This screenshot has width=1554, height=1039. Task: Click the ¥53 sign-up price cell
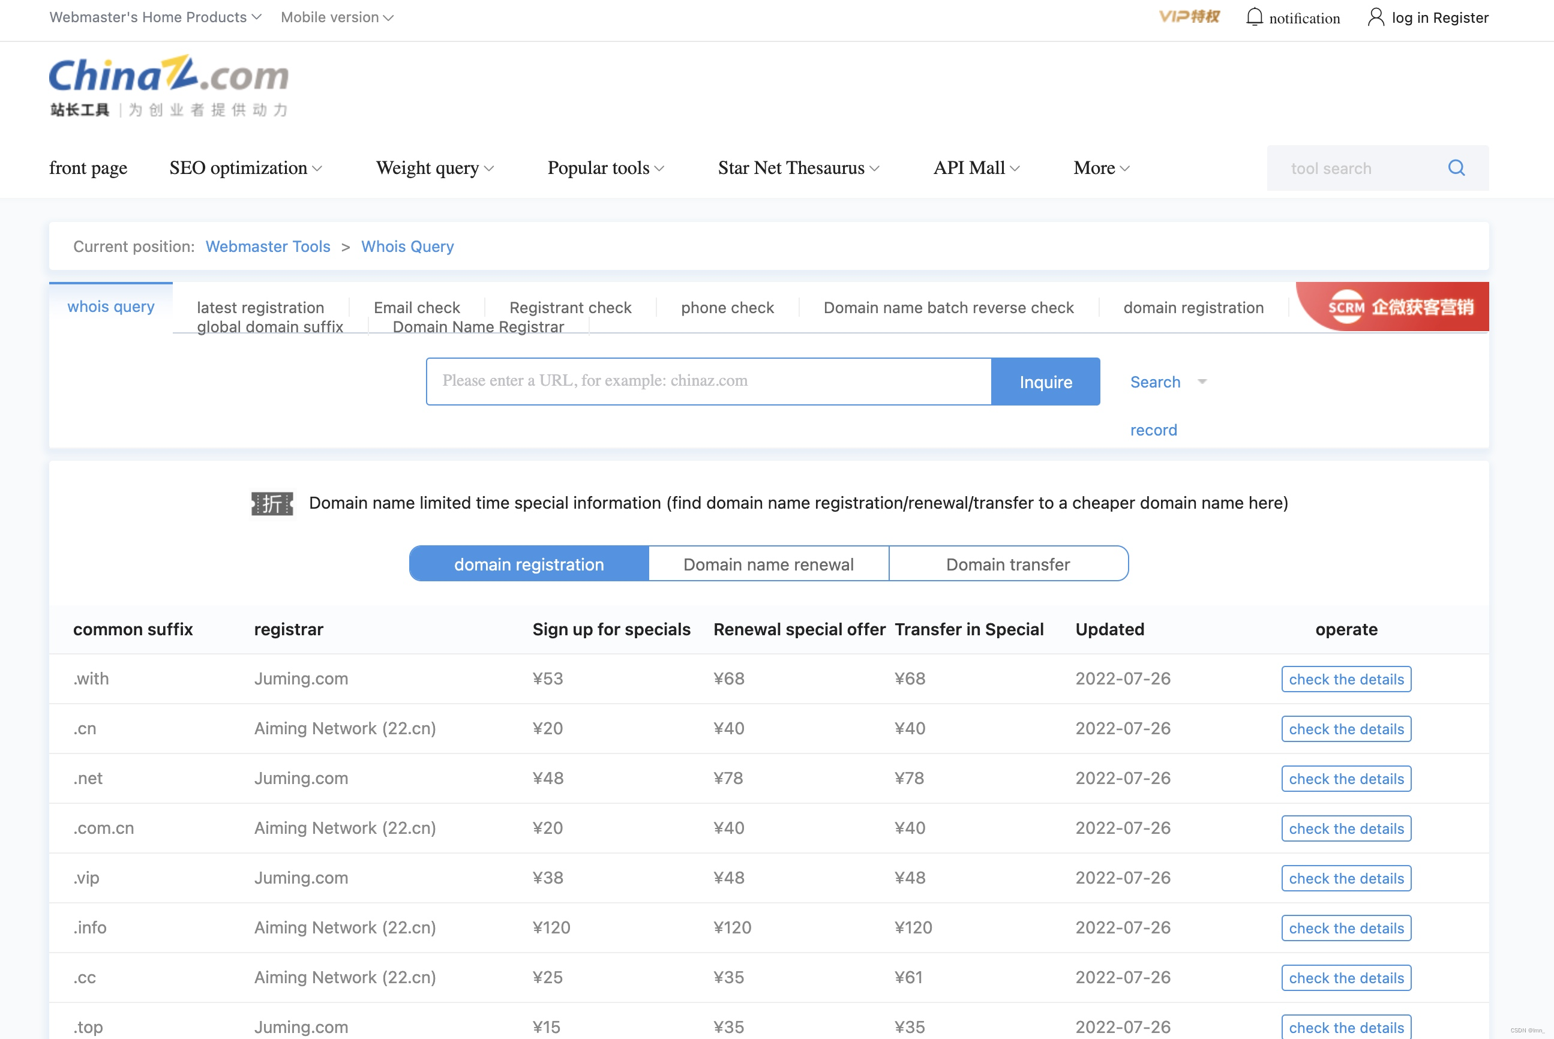(547, 678)
